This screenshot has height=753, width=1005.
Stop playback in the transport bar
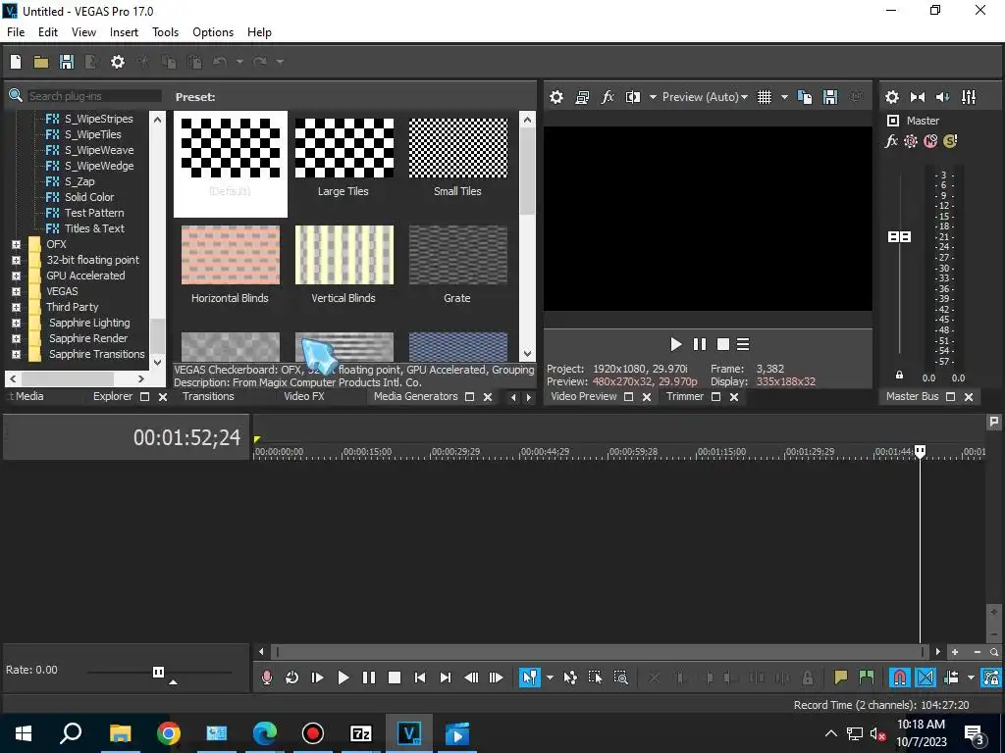tap(395, 678)
